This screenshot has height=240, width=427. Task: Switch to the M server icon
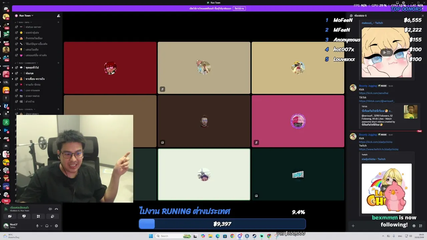6,146
